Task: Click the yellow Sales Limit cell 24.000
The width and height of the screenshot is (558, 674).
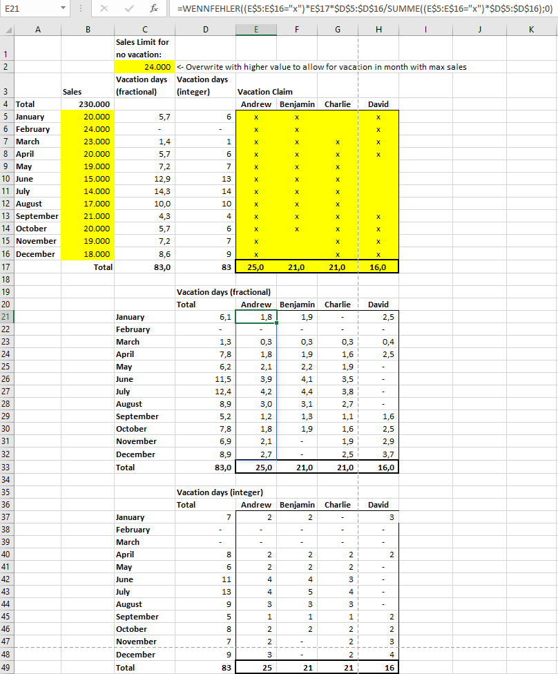Action: pyautogui.click(x=144, y=66)
